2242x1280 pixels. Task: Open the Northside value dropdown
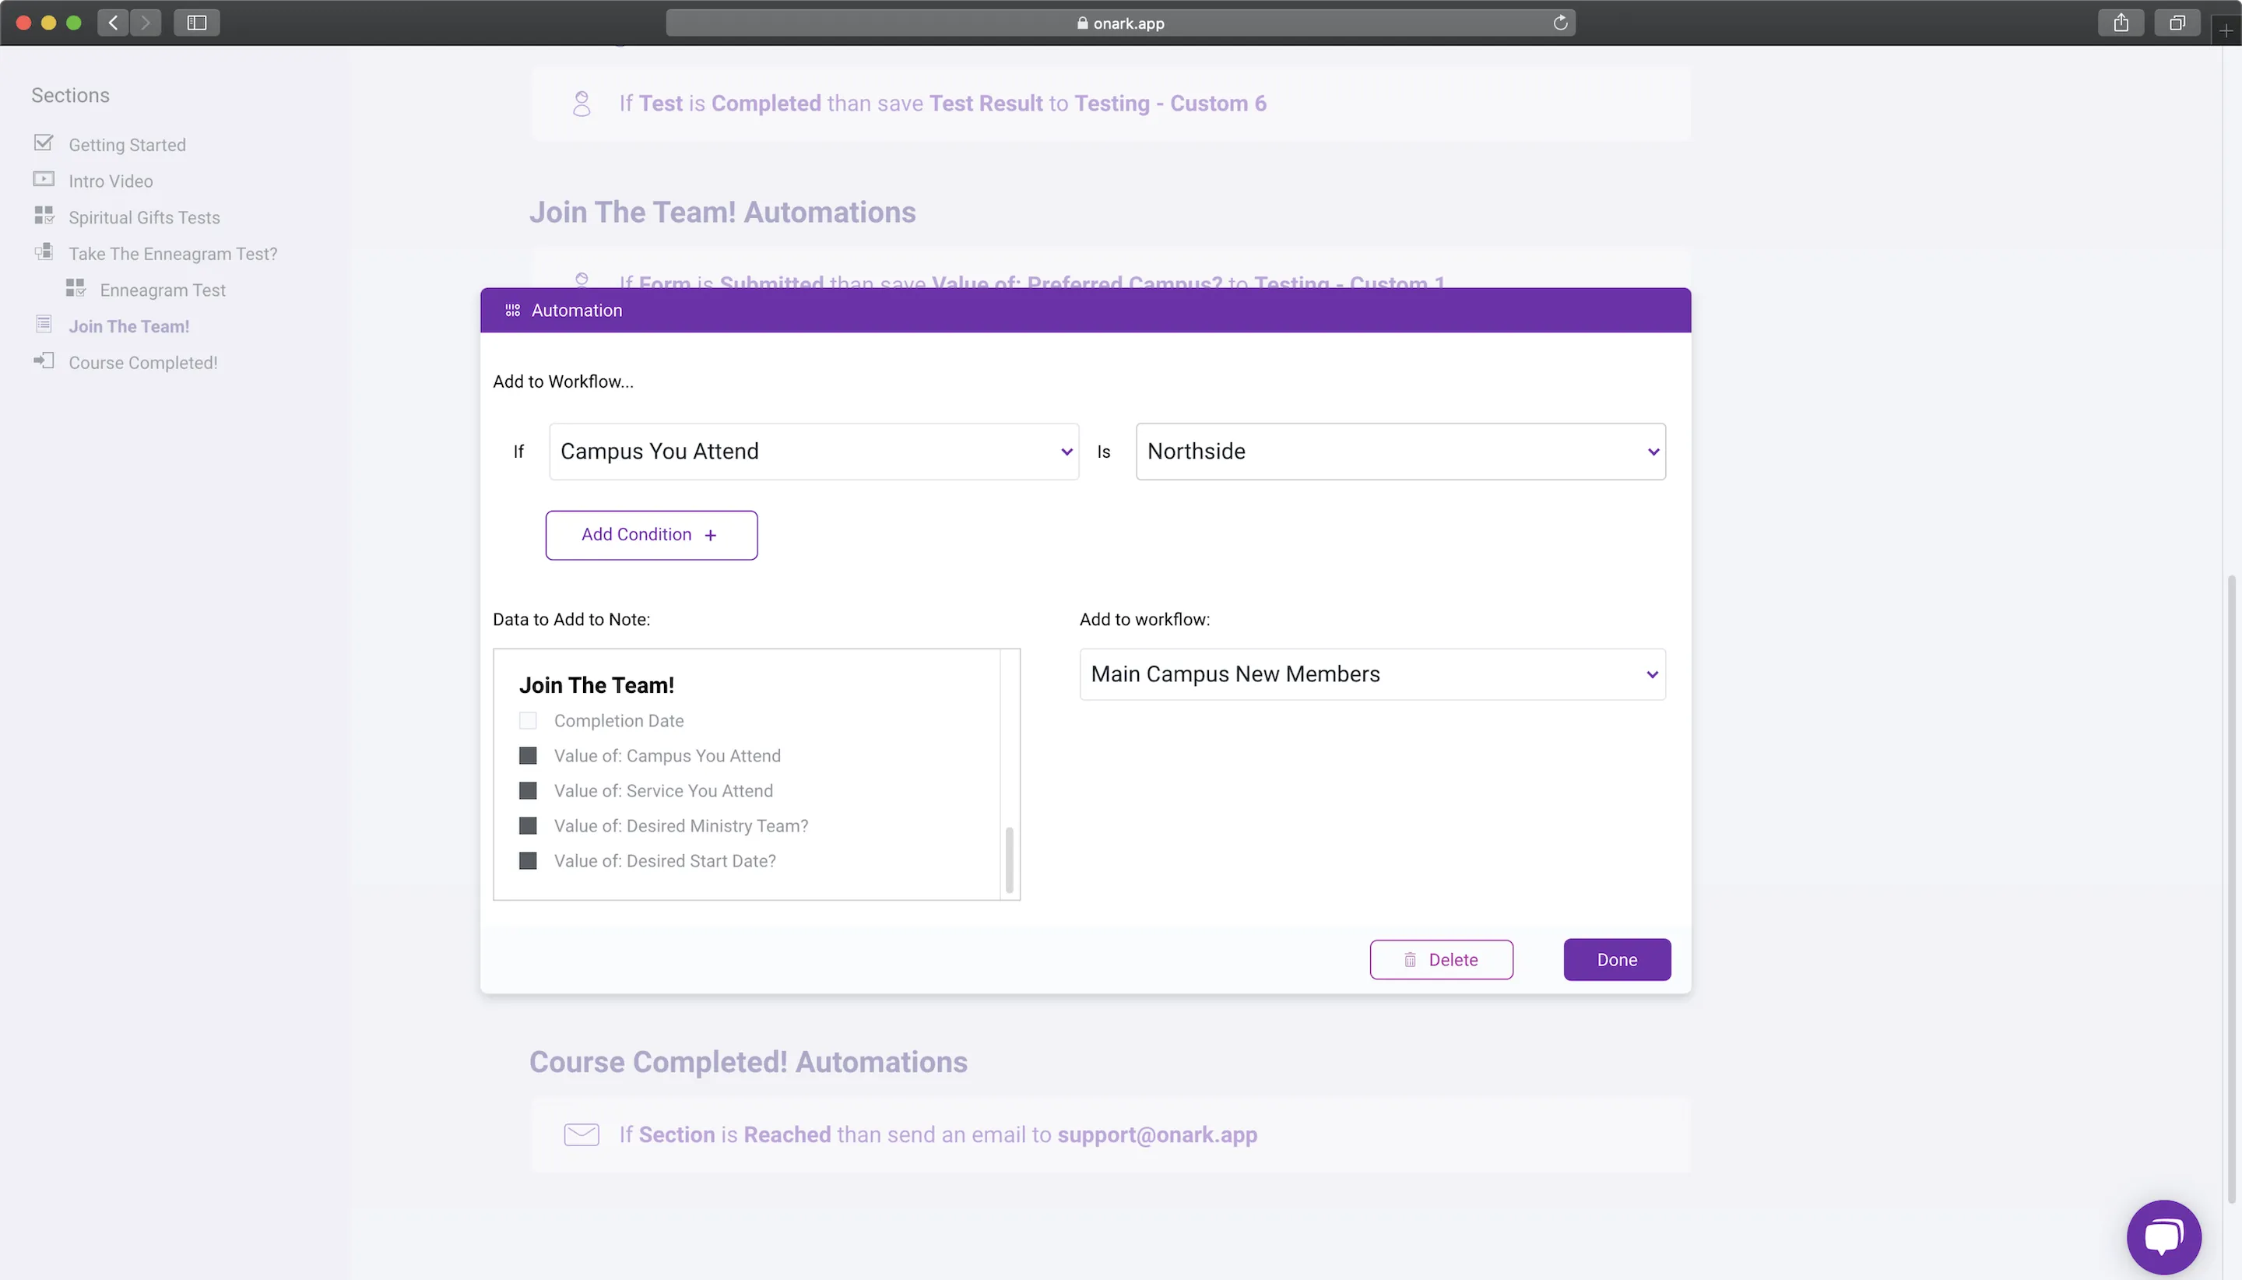pos(1398,451)
